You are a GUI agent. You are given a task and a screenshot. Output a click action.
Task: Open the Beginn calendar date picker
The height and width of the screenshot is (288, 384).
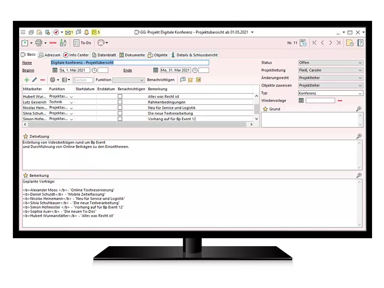coord(55,70)
